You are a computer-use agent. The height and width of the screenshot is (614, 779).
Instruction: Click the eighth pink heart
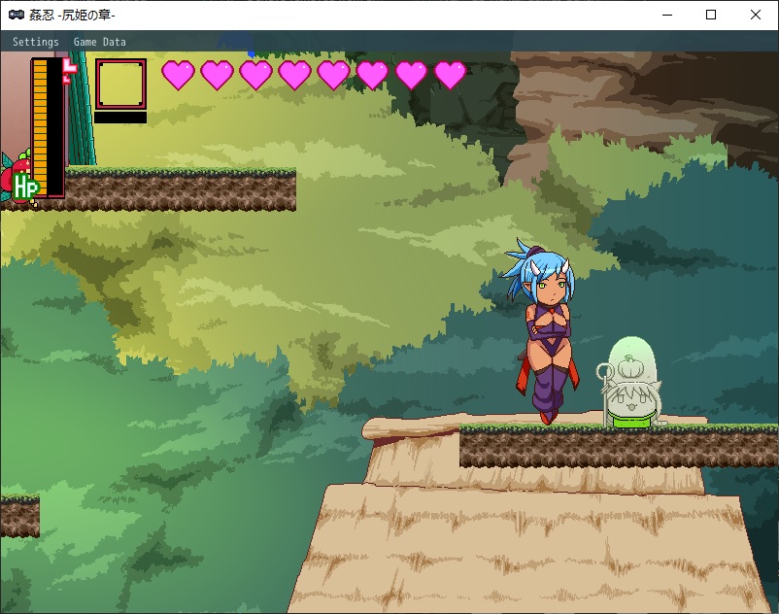tap(450, 75)
